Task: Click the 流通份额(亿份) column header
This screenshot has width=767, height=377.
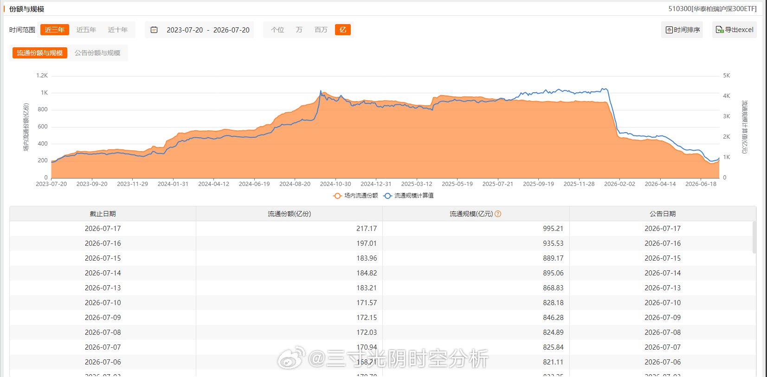Action: pyautogui.click(x=290, y=214)
